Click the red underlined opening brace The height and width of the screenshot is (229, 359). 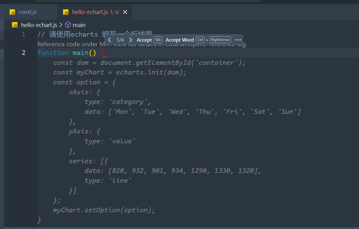[103, 53]
